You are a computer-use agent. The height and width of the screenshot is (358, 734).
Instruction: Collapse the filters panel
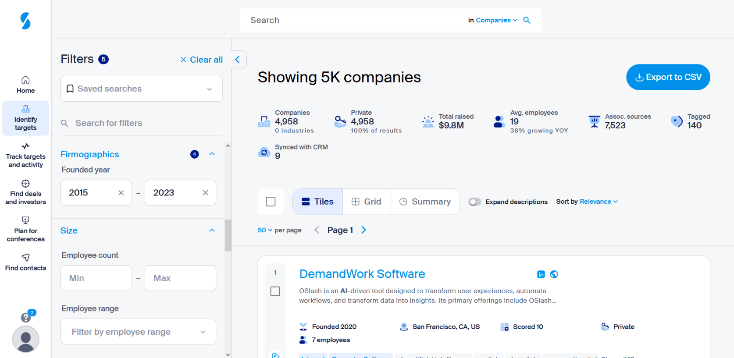238,60
